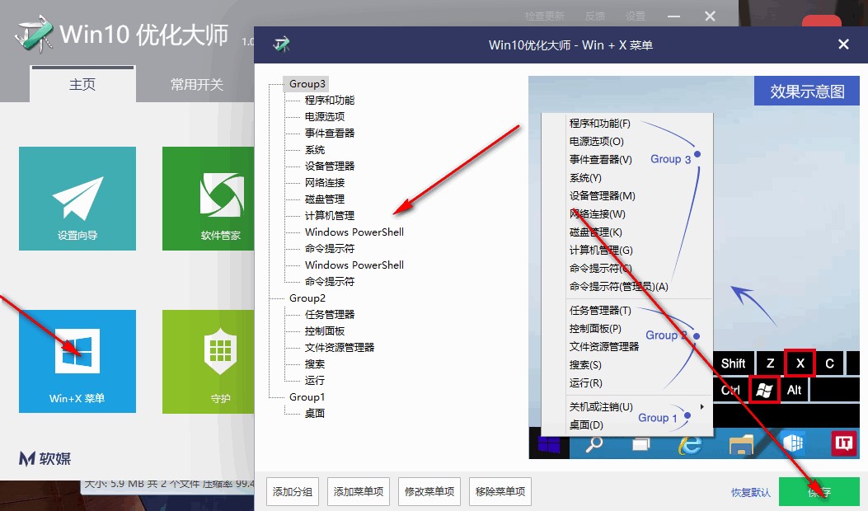Click 程序和功能(F) in the preview menu
This screenshot has height=511, width=868.
[x=599, y=124]
